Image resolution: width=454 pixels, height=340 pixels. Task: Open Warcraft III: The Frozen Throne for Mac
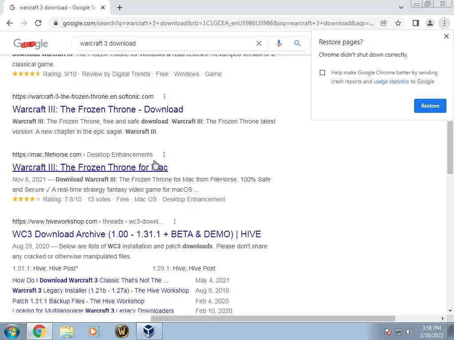pyautogui.click(x=90, y=167)
